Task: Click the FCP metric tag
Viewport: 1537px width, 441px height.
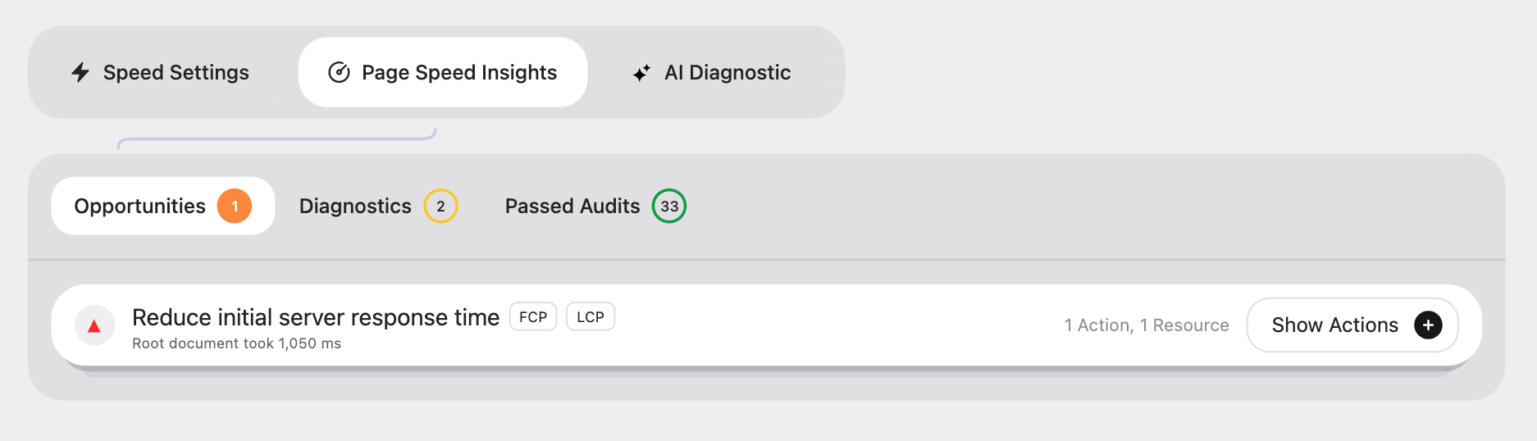Action: pyautogui.click(x=533, y=317)
